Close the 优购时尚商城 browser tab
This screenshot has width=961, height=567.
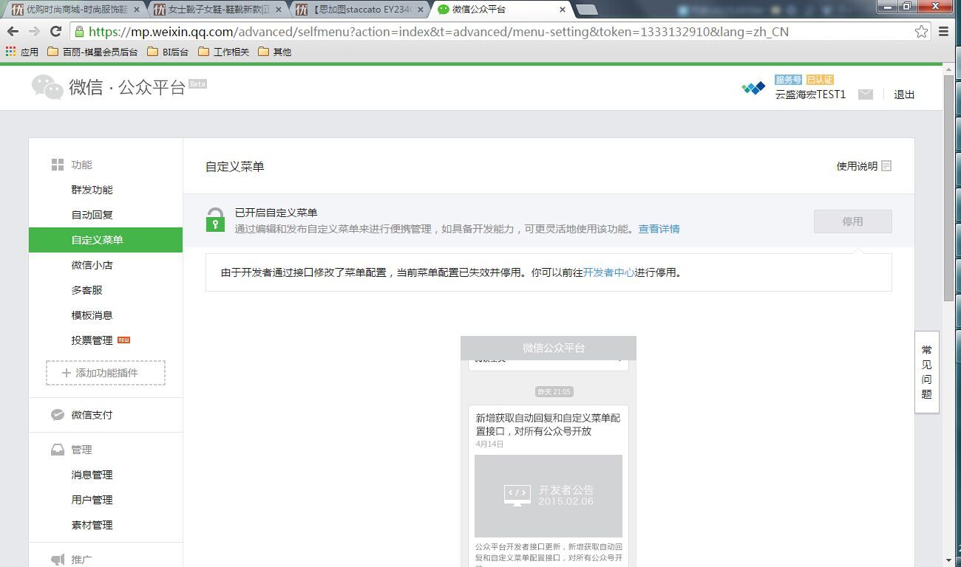[x=136, y=10]
